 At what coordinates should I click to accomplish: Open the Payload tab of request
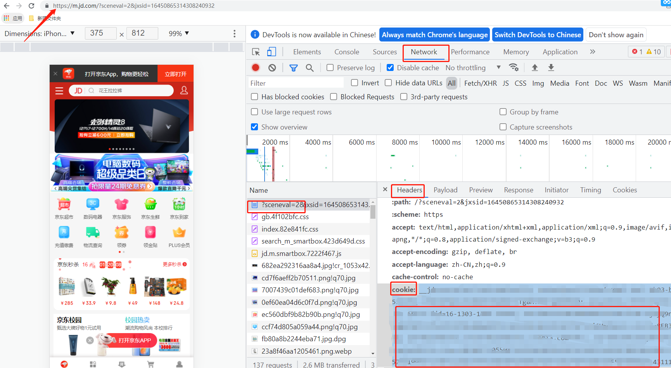click(x=445, y=190)
